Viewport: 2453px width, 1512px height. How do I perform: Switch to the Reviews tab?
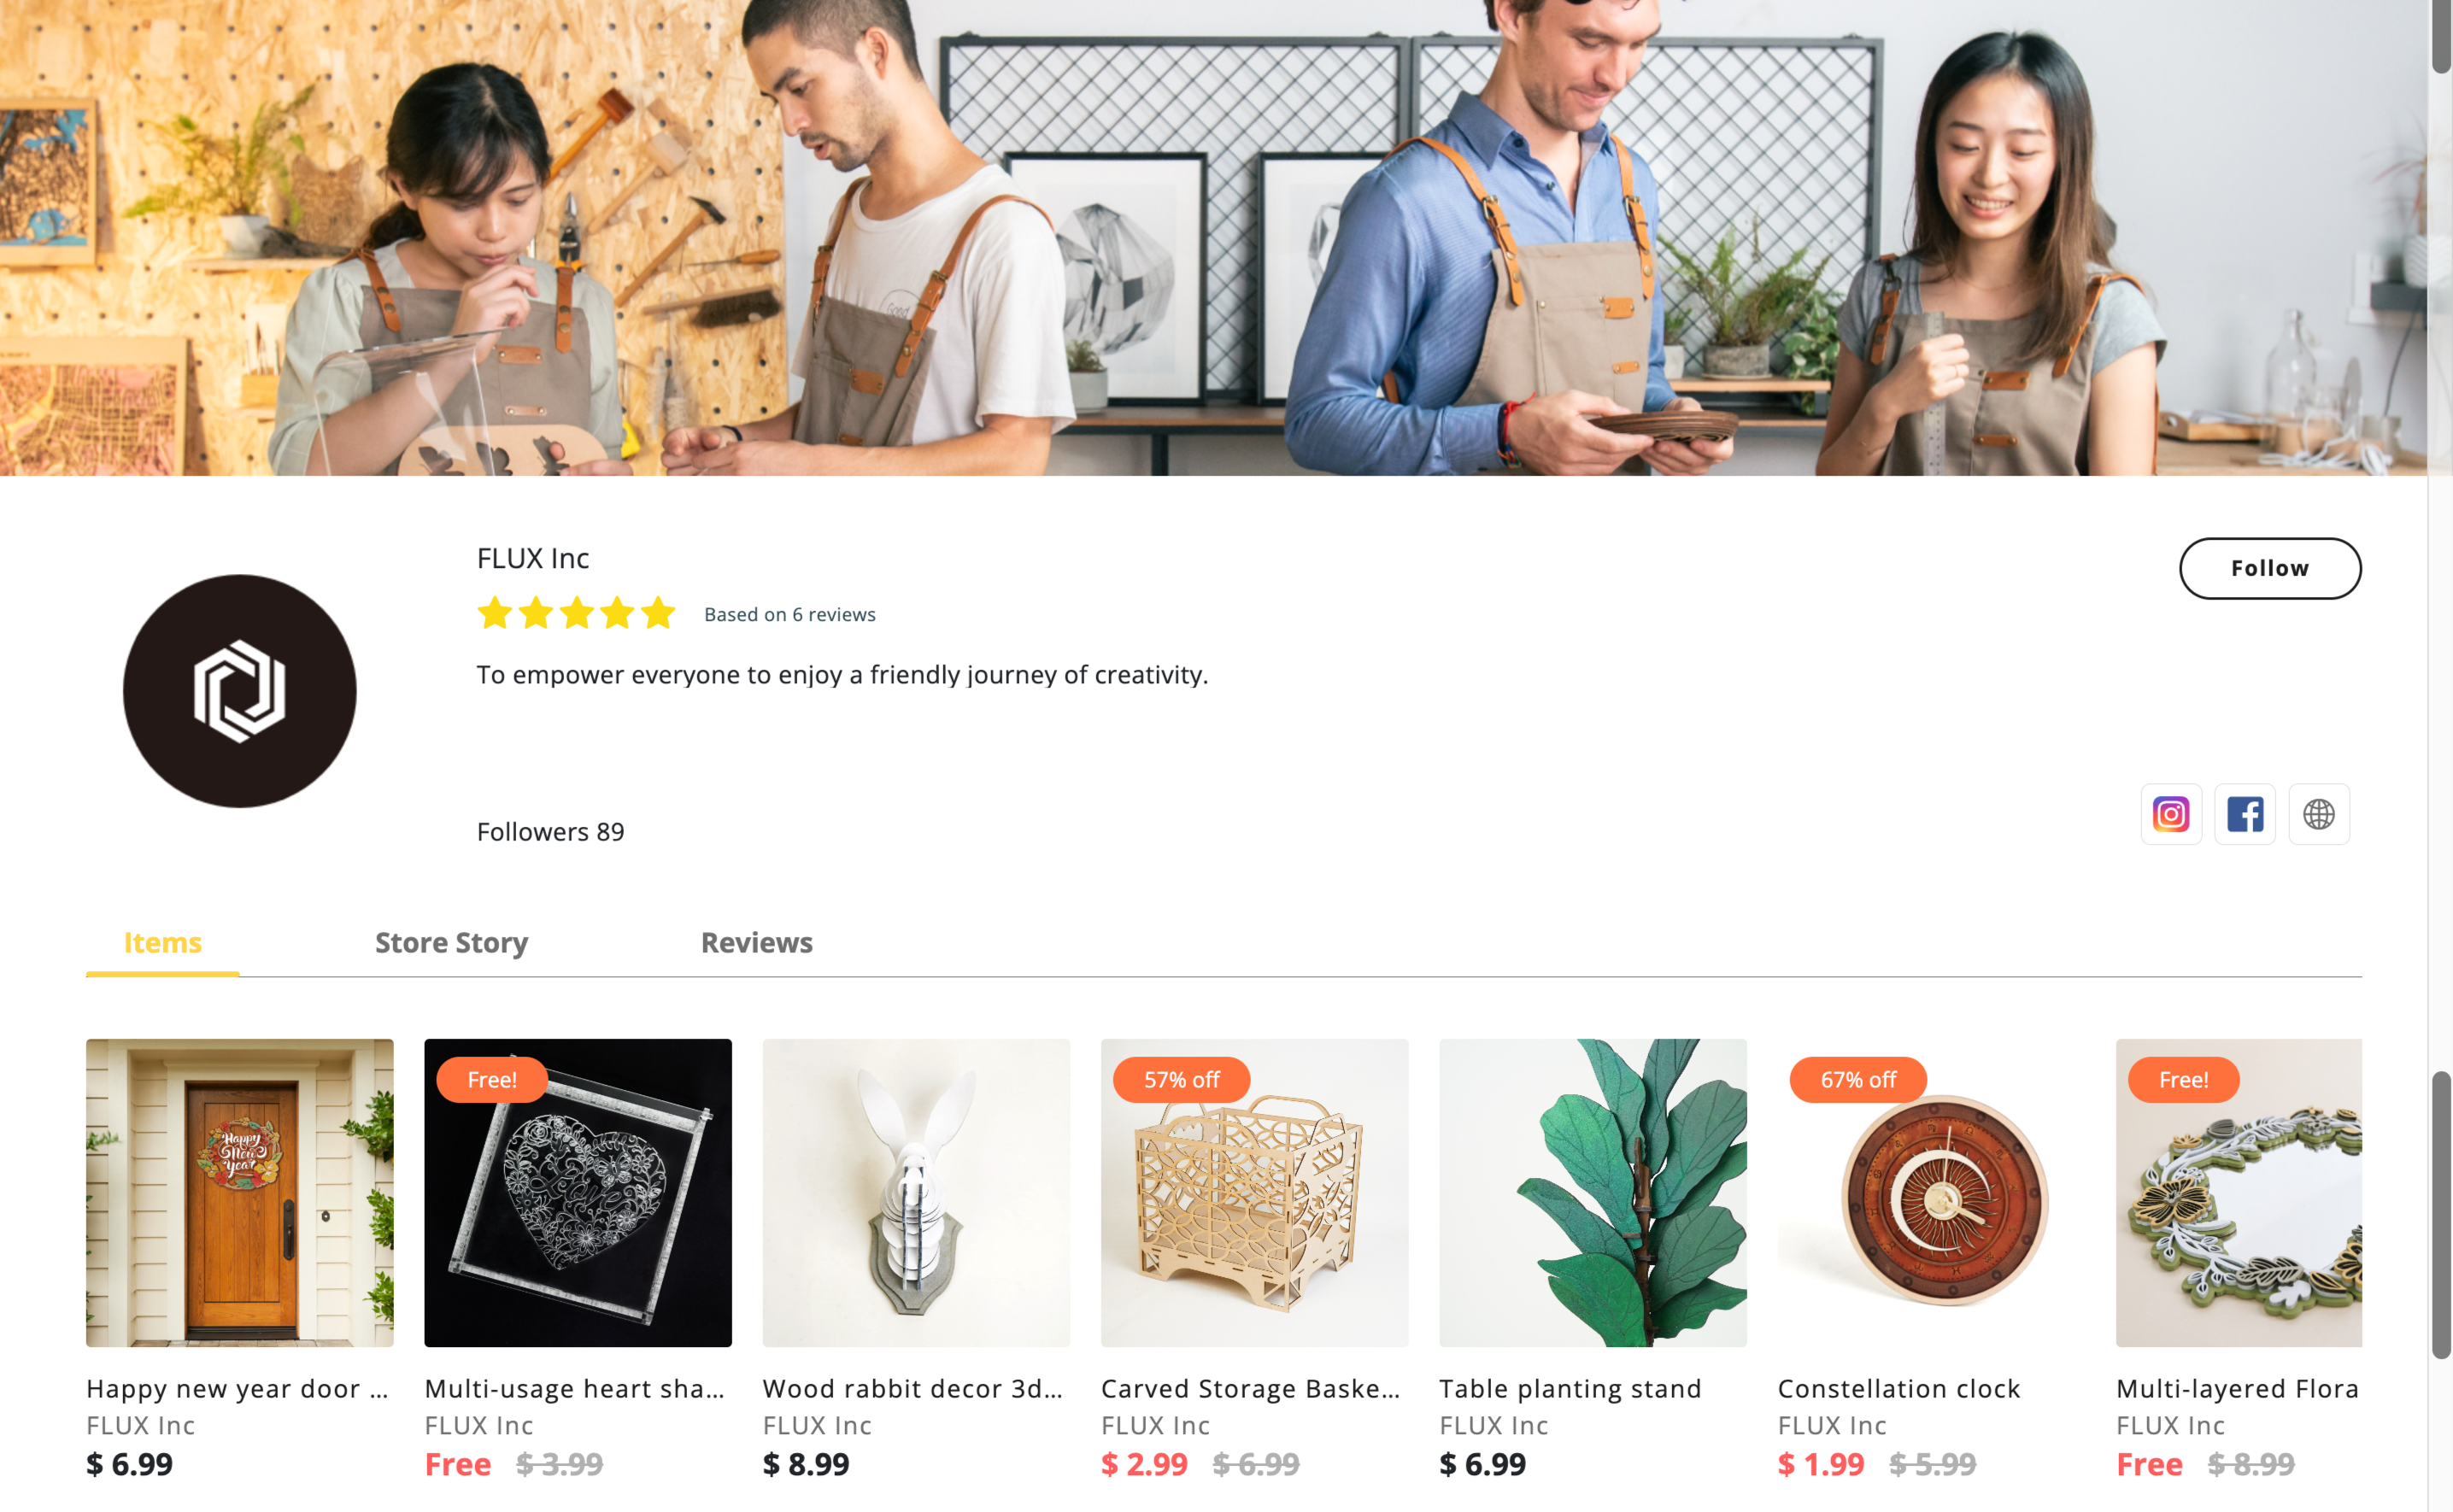pyautogui.click(x=756, y=942)
